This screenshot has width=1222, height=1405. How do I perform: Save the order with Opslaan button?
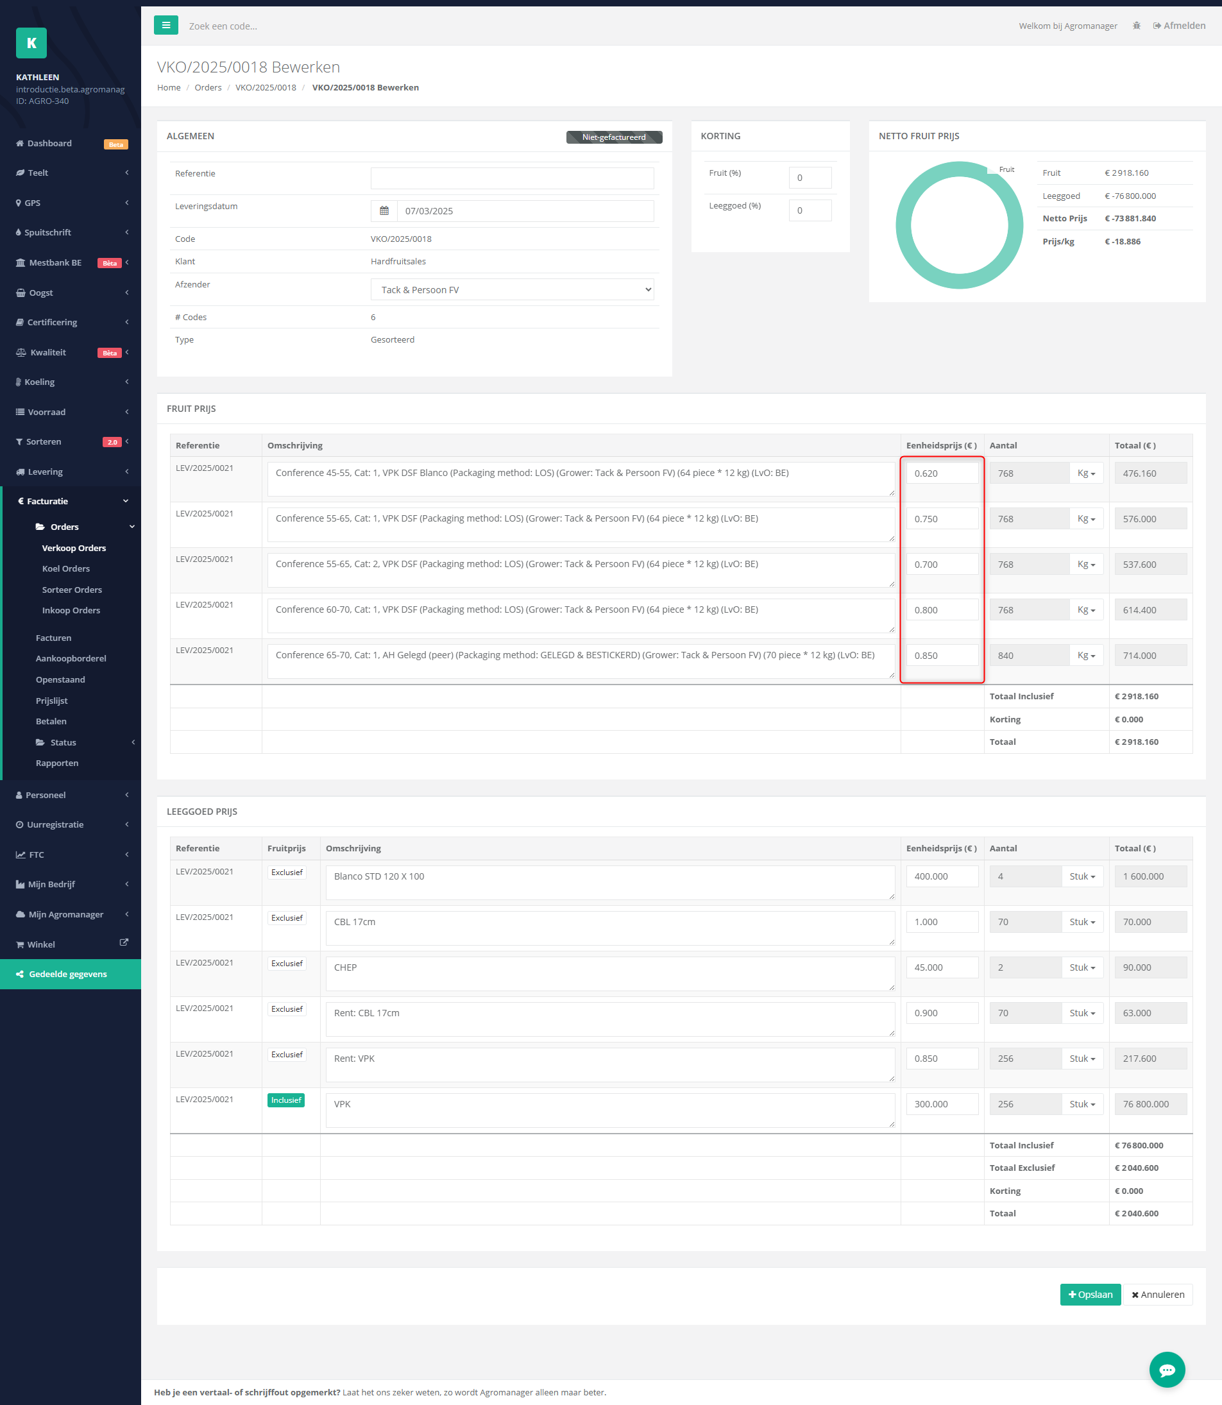click(1090, 1295)
